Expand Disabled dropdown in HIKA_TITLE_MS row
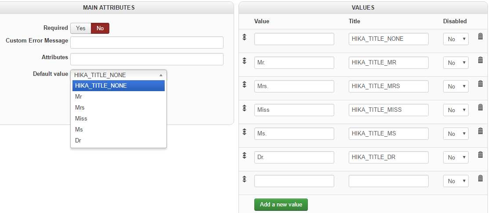 coord(456,134)
